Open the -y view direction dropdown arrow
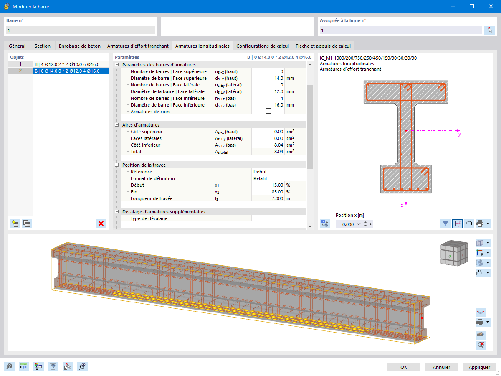The height and width of the screenshot is (376, 501). point(488,253)
